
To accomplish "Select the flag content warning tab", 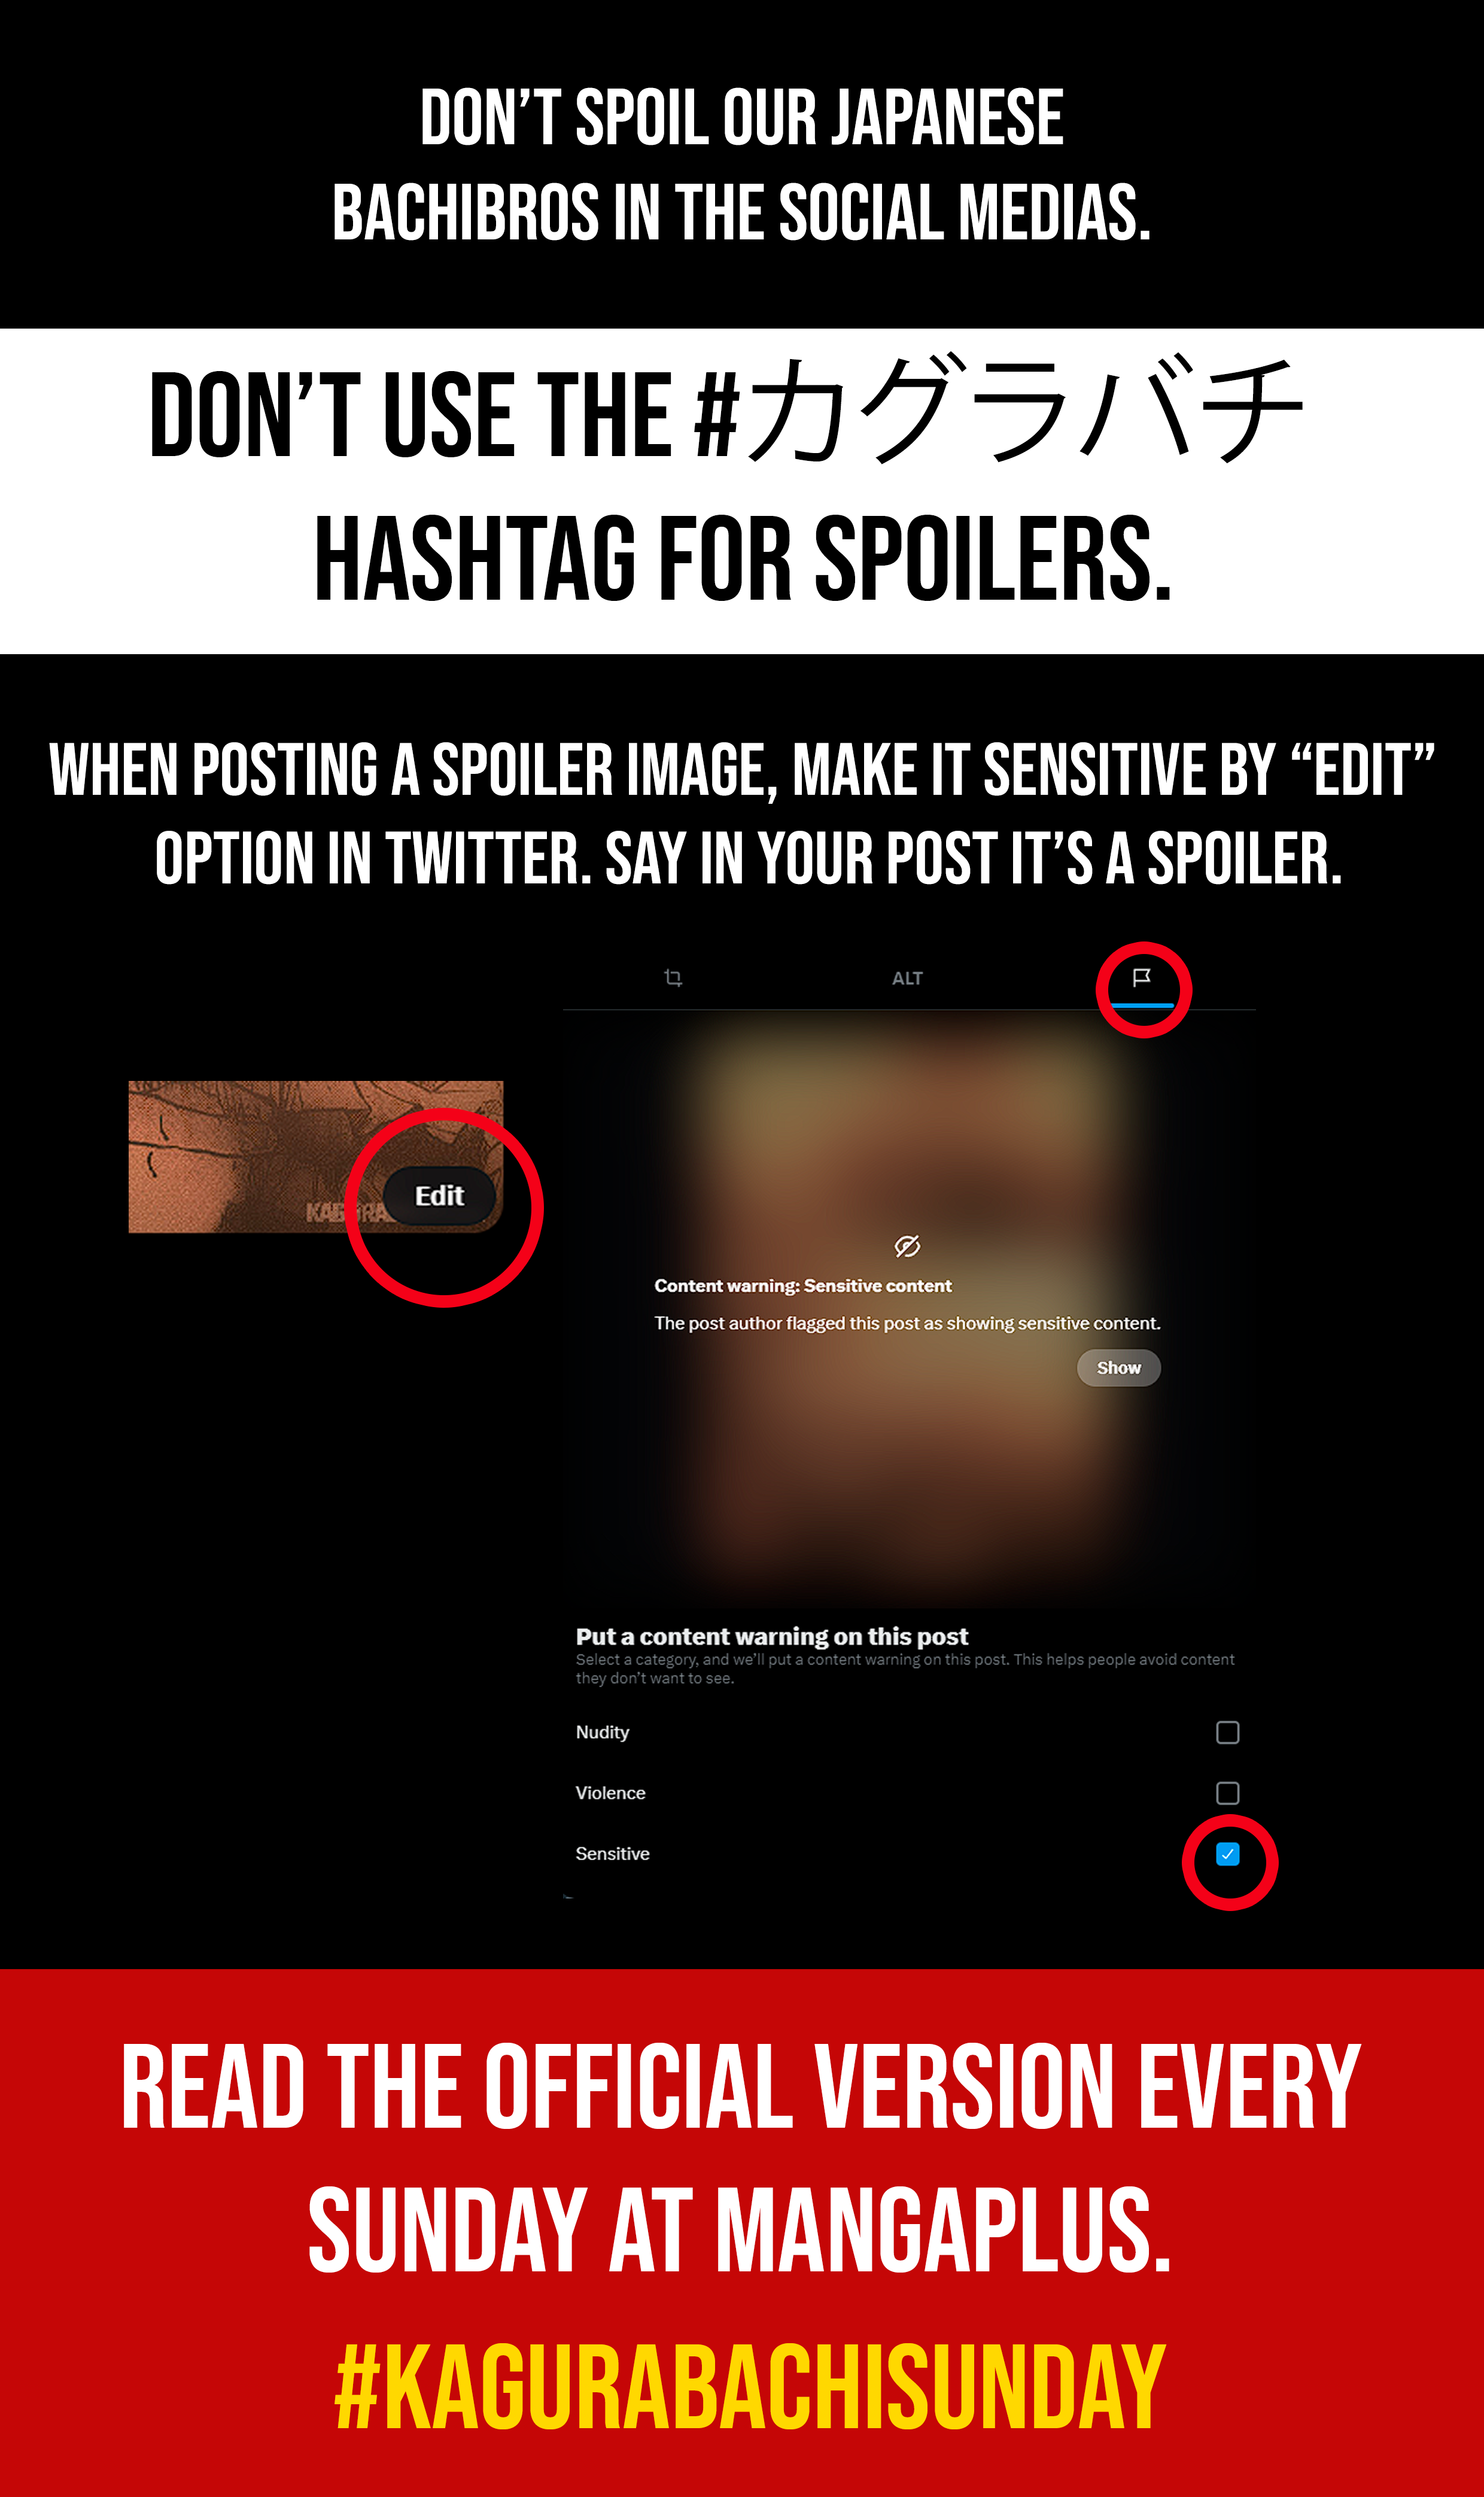I will pyautogui.click(x=1141, y=977).
